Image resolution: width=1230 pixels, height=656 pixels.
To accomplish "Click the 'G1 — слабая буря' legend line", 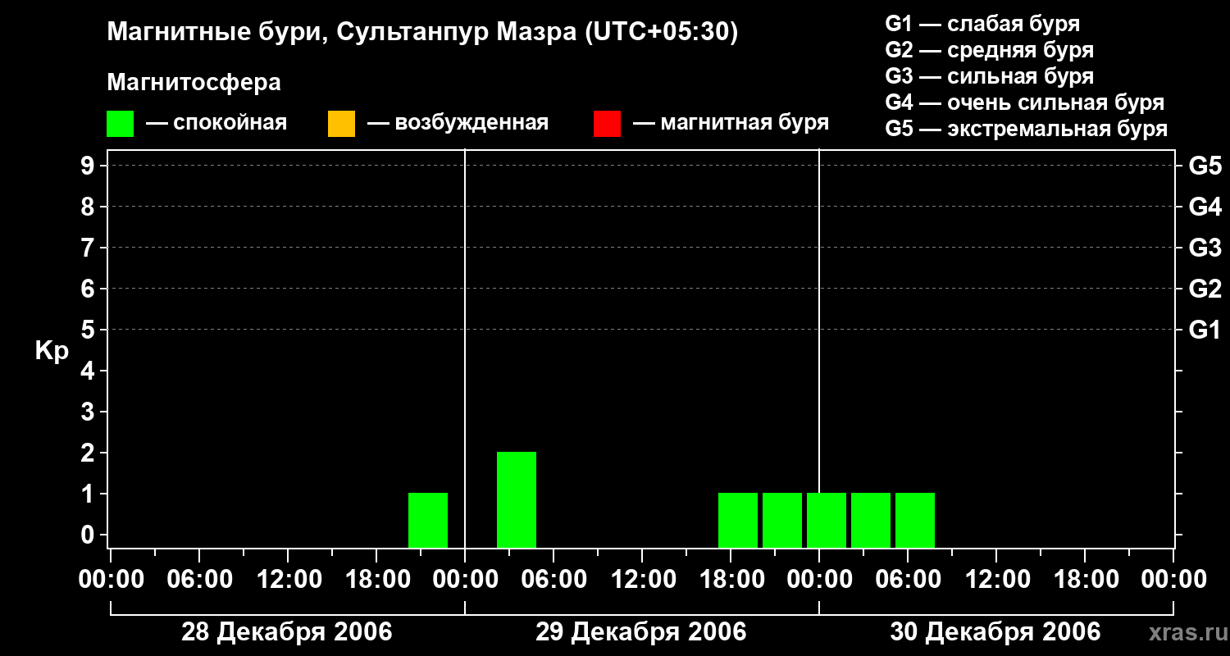I will click(x=982, y=24).
